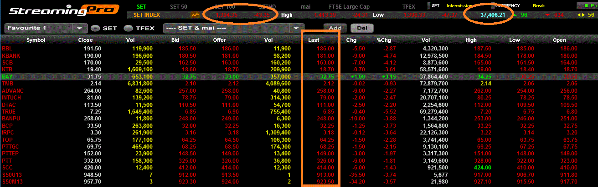The width and height of the screenshot is (598, 189).
Task: Select the KTB symbol
Action: [x=7, y=69]
